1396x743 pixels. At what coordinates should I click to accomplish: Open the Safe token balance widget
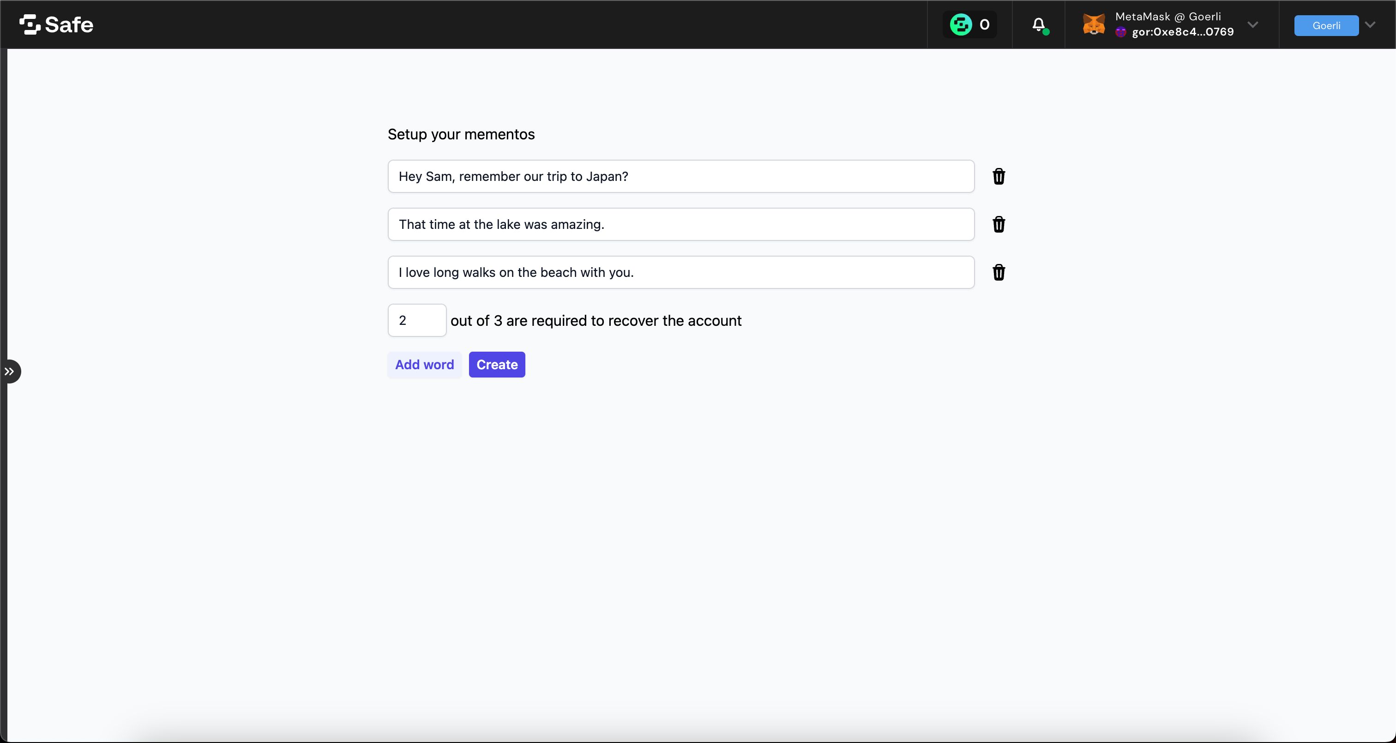coord(969,25)
